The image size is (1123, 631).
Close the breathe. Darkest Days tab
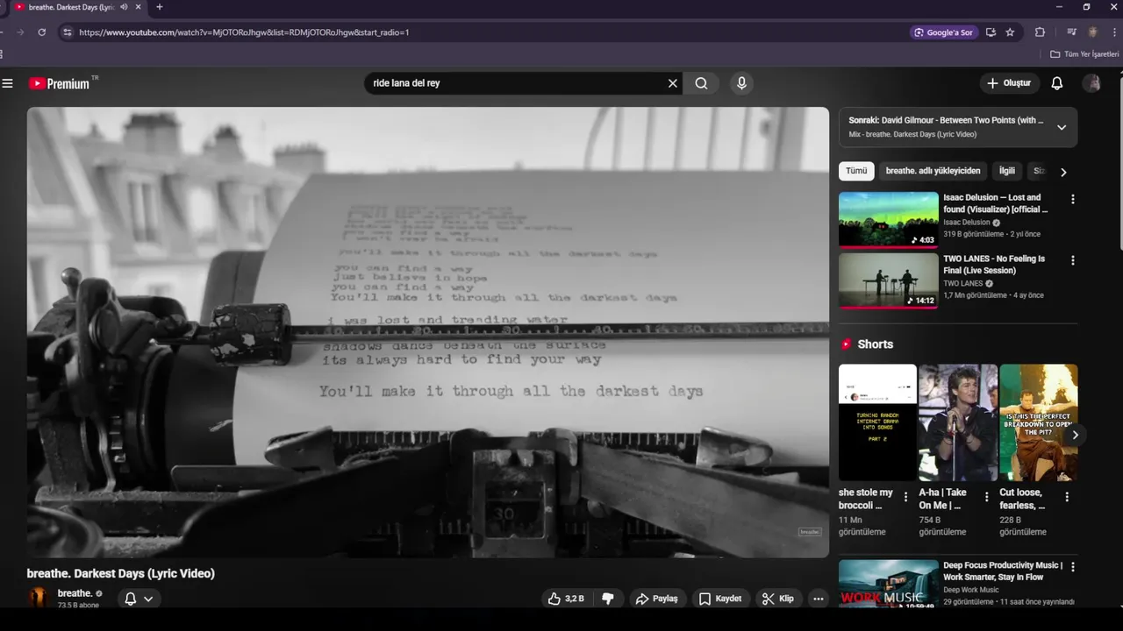(x=138, y=7)
